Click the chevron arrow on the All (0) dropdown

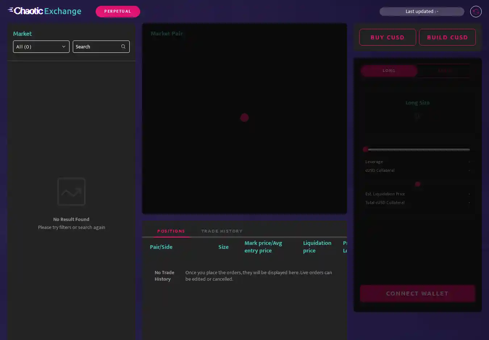[64, 47]
